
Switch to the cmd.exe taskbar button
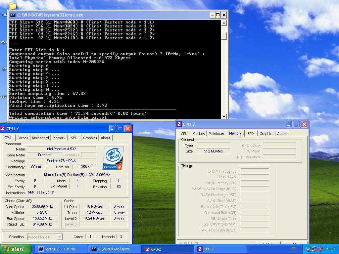click(x=114, y=249)
